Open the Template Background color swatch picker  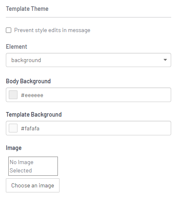coord(13,128)
